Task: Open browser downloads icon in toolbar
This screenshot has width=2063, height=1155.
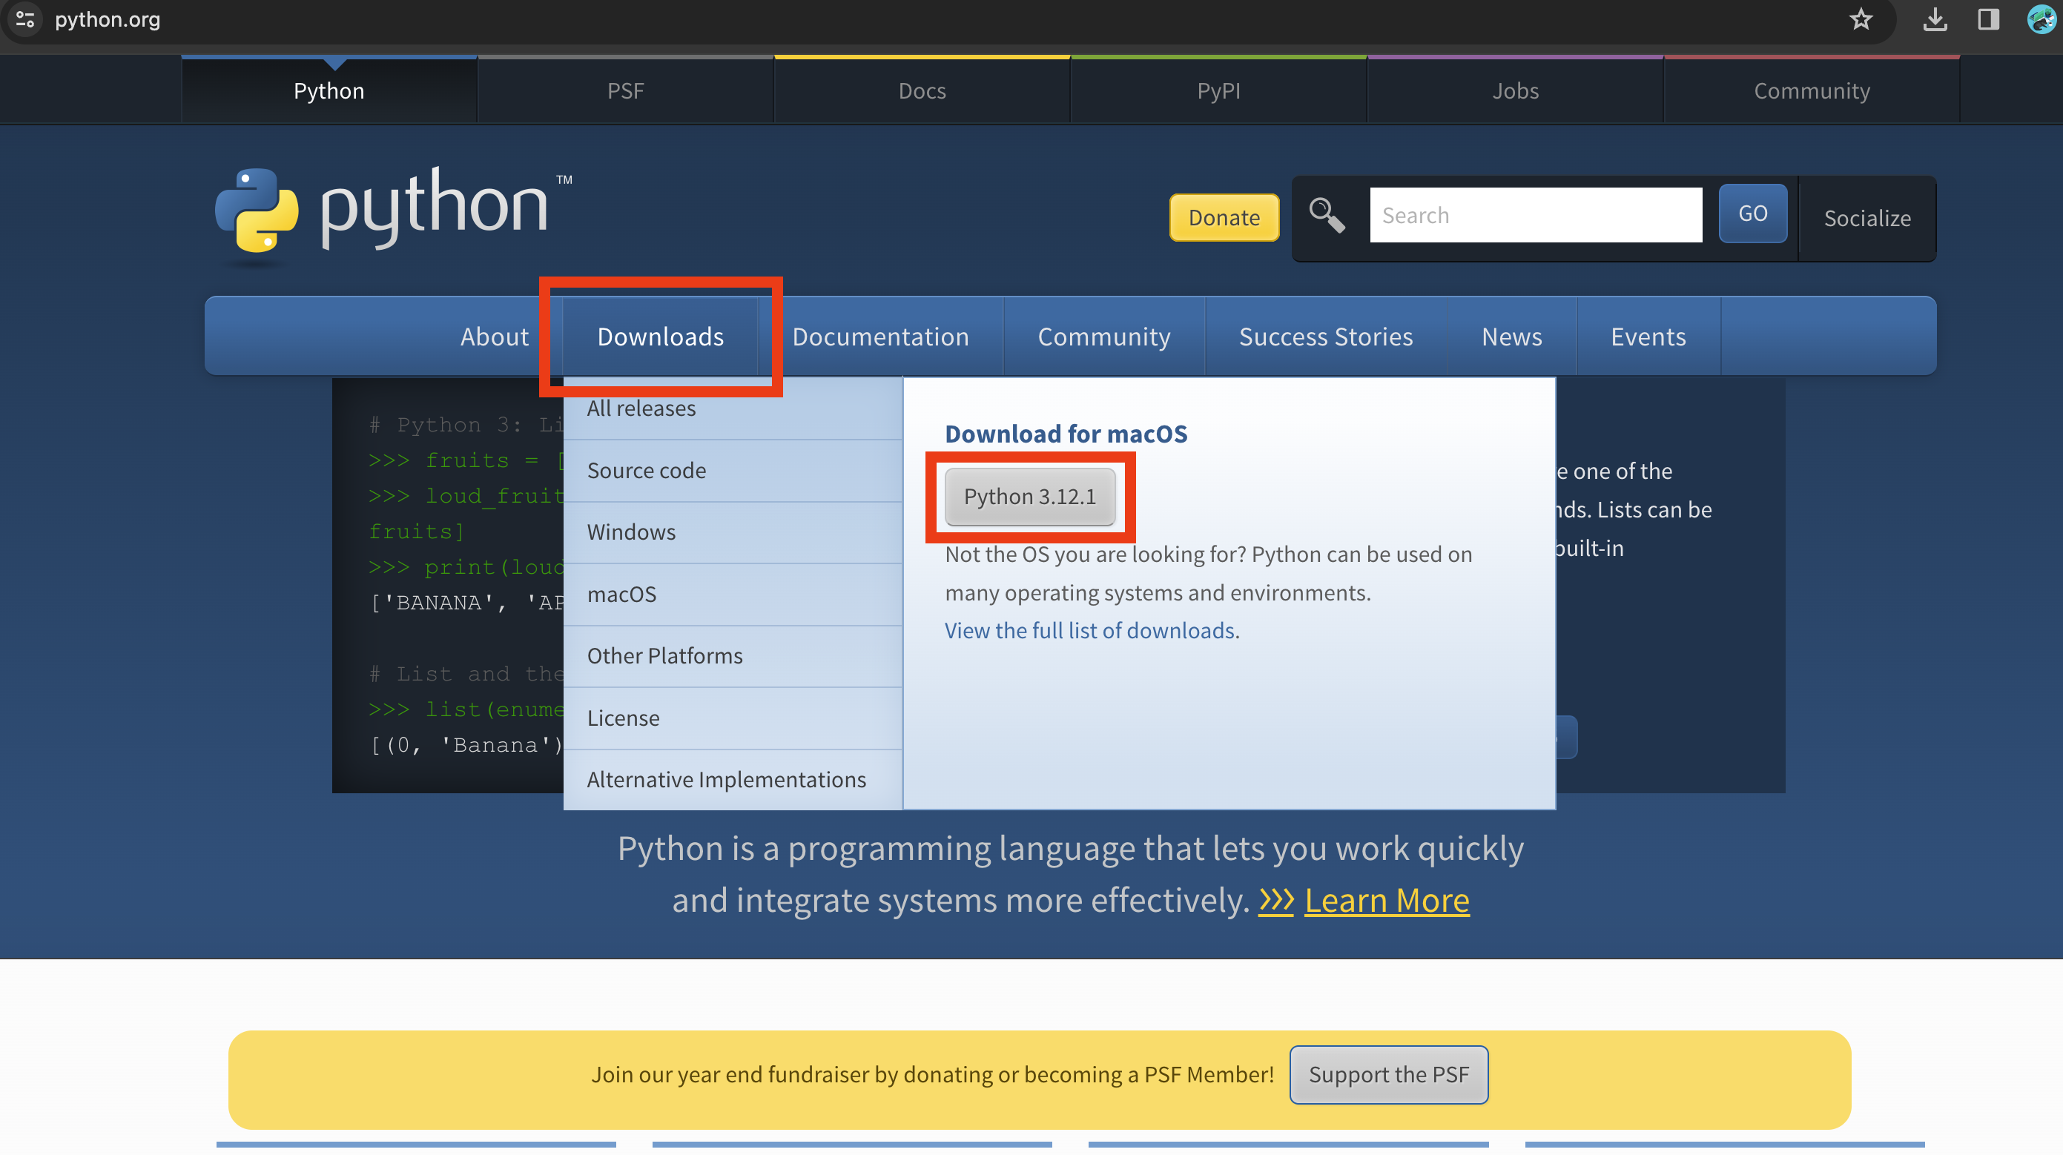Action: 1935,19
